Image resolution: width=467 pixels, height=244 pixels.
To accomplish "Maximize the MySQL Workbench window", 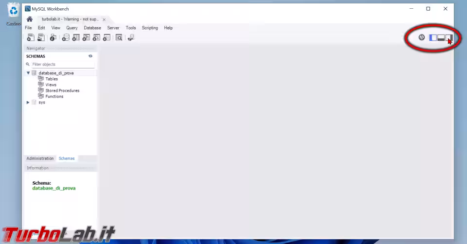I will (428, 9).
